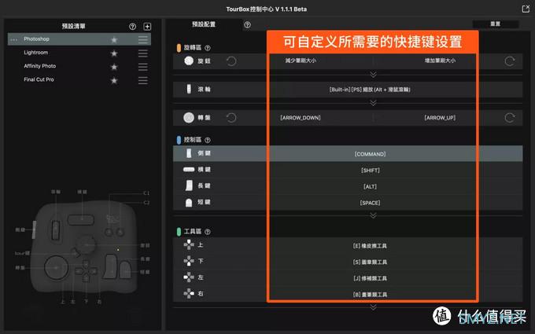Select the [B]畫筆類工具 assignment for 右
Screen dimensions: 535x334
[x=370, y=295]
